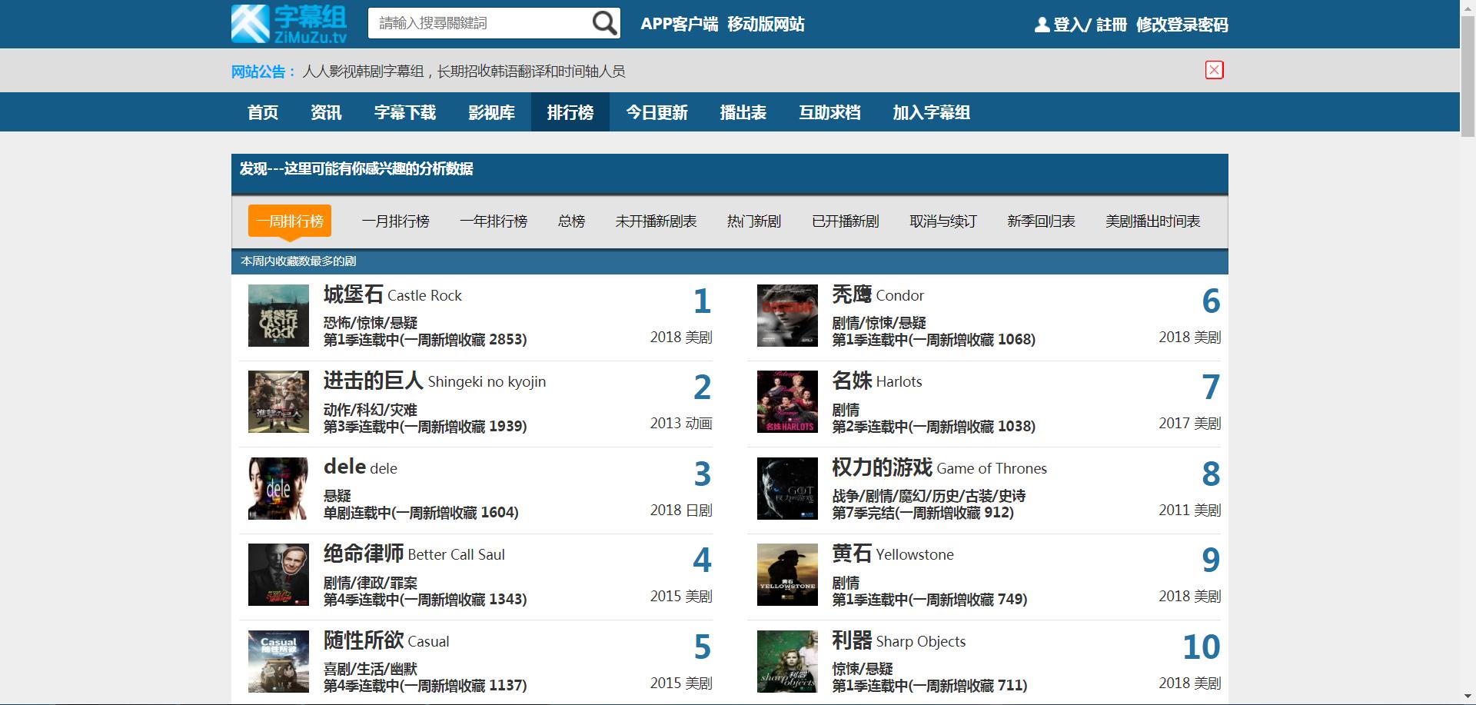Switch to 新季回归表 tab
Screen dimensions: 1476x705
[x=1041, y=221]
